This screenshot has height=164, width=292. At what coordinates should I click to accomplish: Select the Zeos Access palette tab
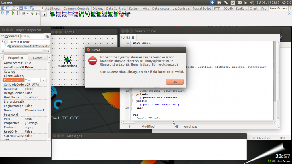[x=278, y=8]
